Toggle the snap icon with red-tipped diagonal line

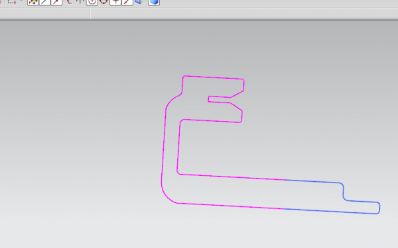[x=56, y=2]
